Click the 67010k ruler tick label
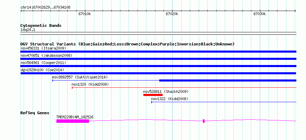 click(85, 14)
